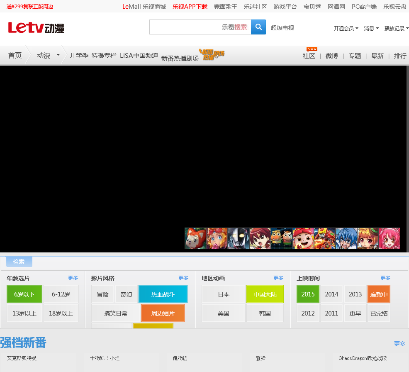Click the 乐视APP下载 link
409x372 pixels.
[190, 7]
